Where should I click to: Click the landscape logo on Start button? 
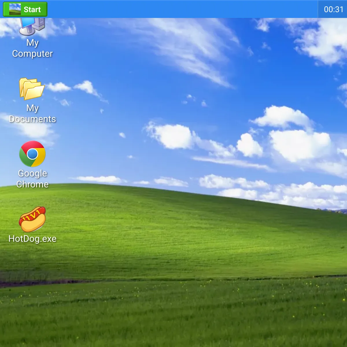coord(15,9)
